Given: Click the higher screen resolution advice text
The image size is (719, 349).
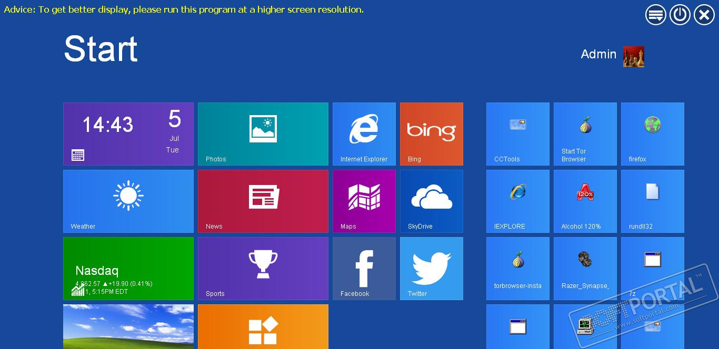Looking at the screenshot, I should pyautogui.click(x=184, y=9).
